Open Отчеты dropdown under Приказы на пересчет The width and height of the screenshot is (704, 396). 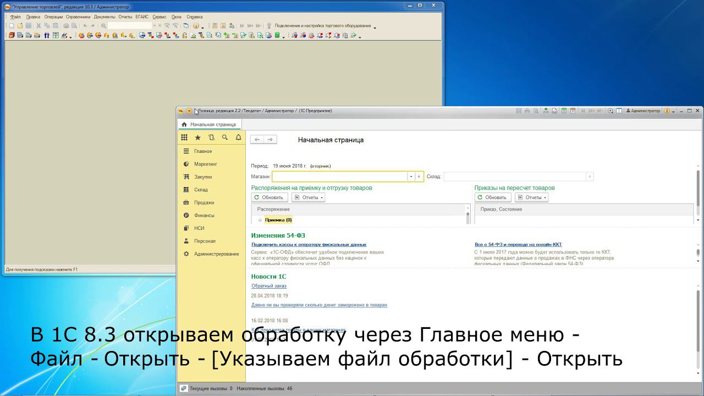pyautogui.click(x=531, y=197)
